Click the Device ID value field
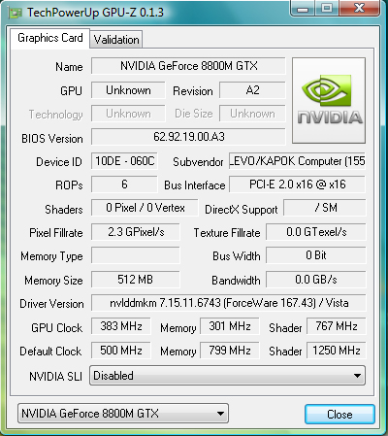Image resolution: width=388 pixels, height=436 pixels. point(124,161)
